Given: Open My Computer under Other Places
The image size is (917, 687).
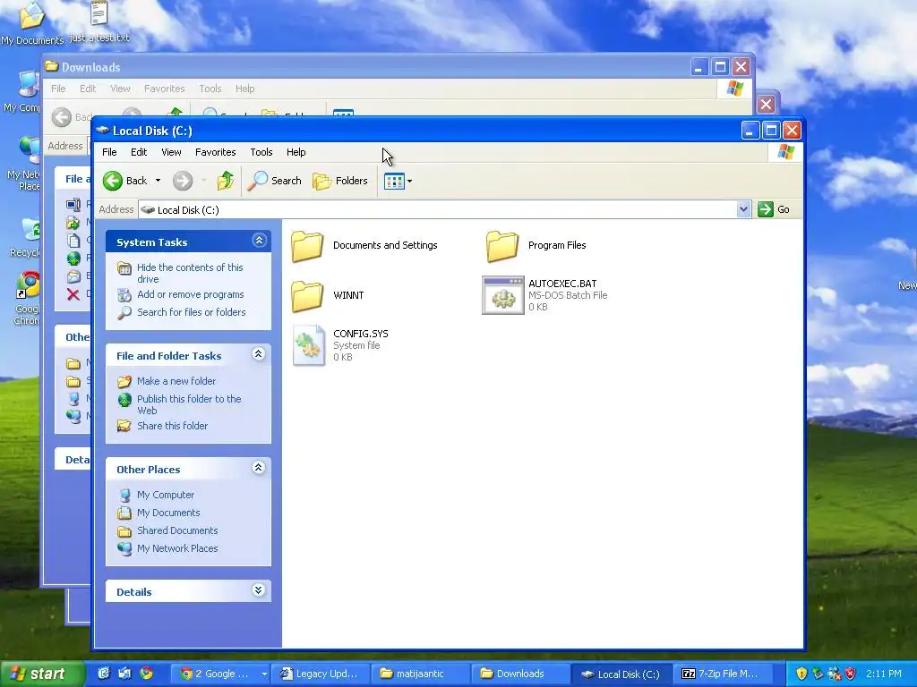Looking at the screenshot, I should [166, 495].
